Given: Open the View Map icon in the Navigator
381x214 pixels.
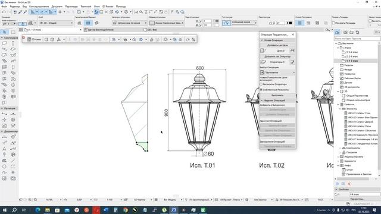Looking at the screenshot, I should click(345, 32).
